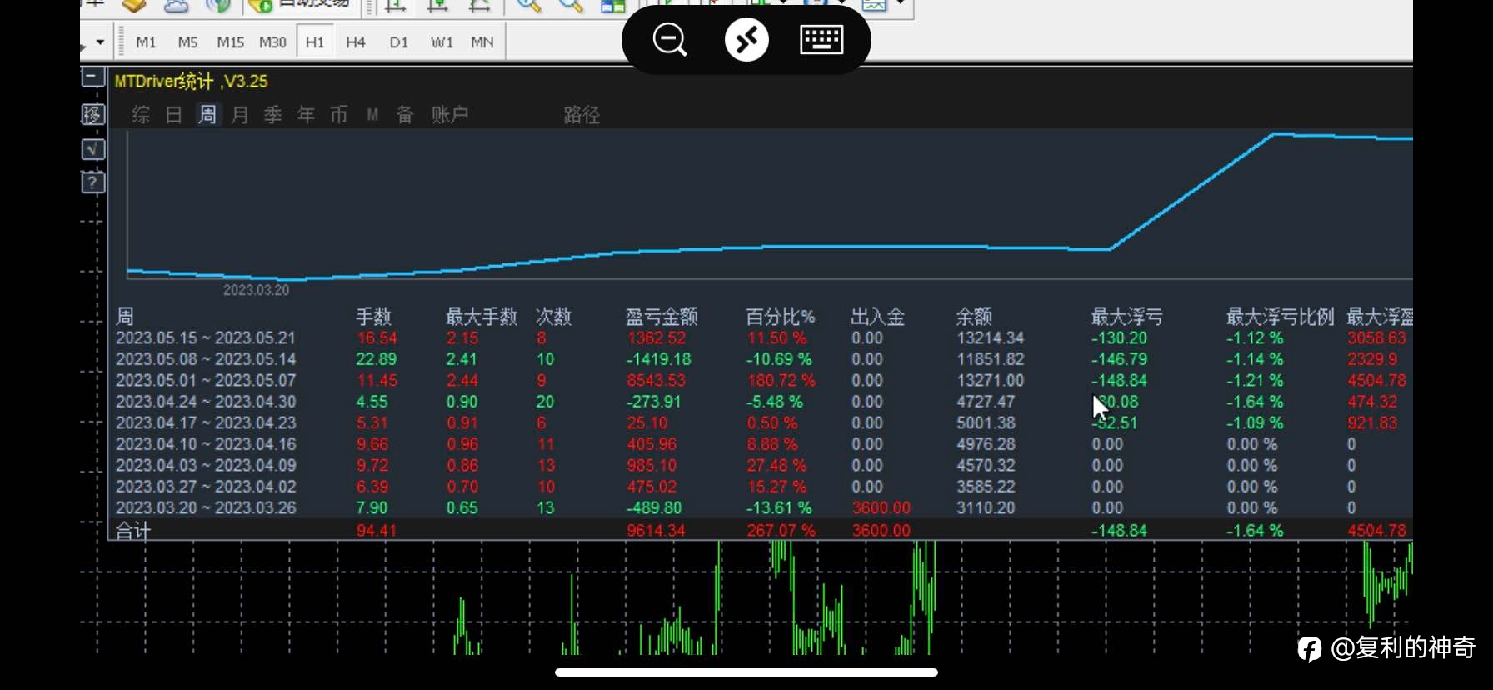Image resolution: width=1493 pixels, height=690 pixels.
Task: Click the zoom in magnifier in toolbar
Action: pos(528,6)
